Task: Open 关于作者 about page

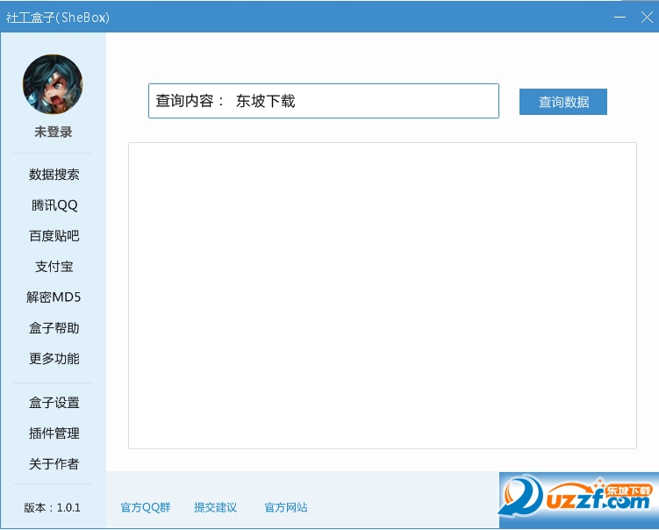Action: [54, 464]
